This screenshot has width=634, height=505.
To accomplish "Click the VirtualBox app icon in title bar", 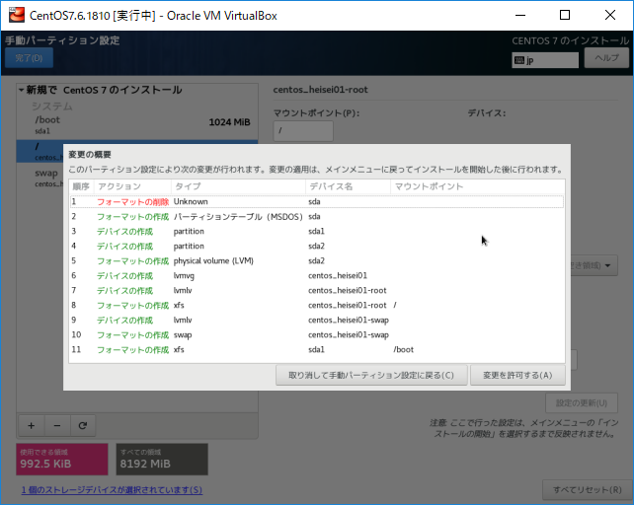I will pos(17,16).
